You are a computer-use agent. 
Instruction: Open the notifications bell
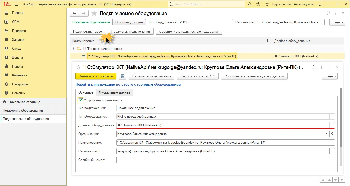coord(250,4)
